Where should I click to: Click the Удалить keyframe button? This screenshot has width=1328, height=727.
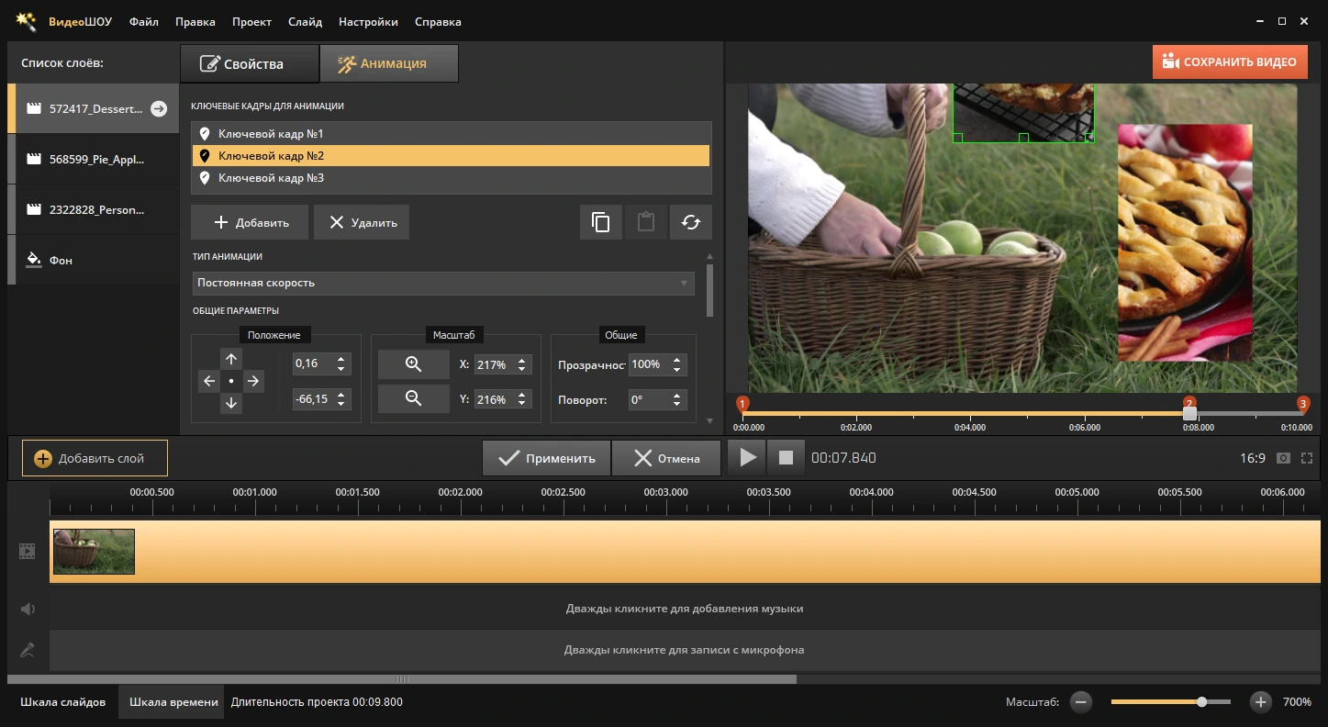coord(362,222)
